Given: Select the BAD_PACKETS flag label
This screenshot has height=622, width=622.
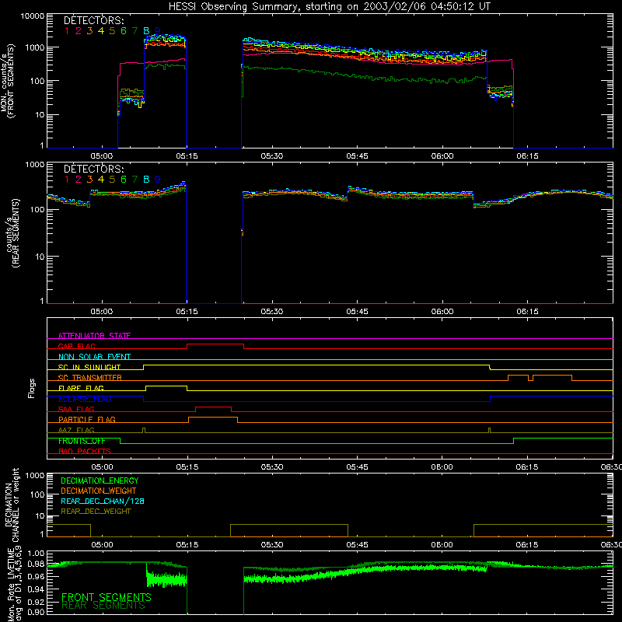Looking at the screenshot, I should coord(85,451).
